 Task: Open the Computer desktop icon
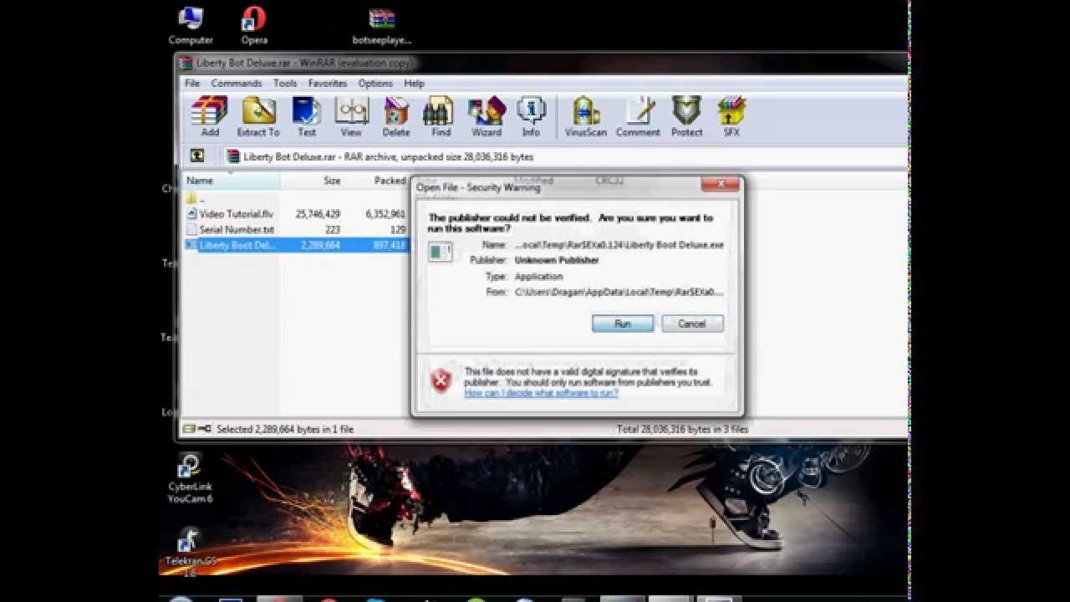click(x=191, y=26)
